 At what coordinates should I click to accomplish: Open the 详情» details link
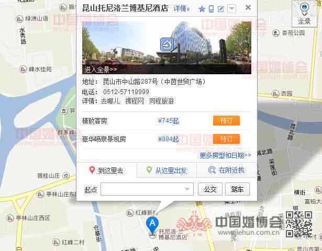(181, 8)
